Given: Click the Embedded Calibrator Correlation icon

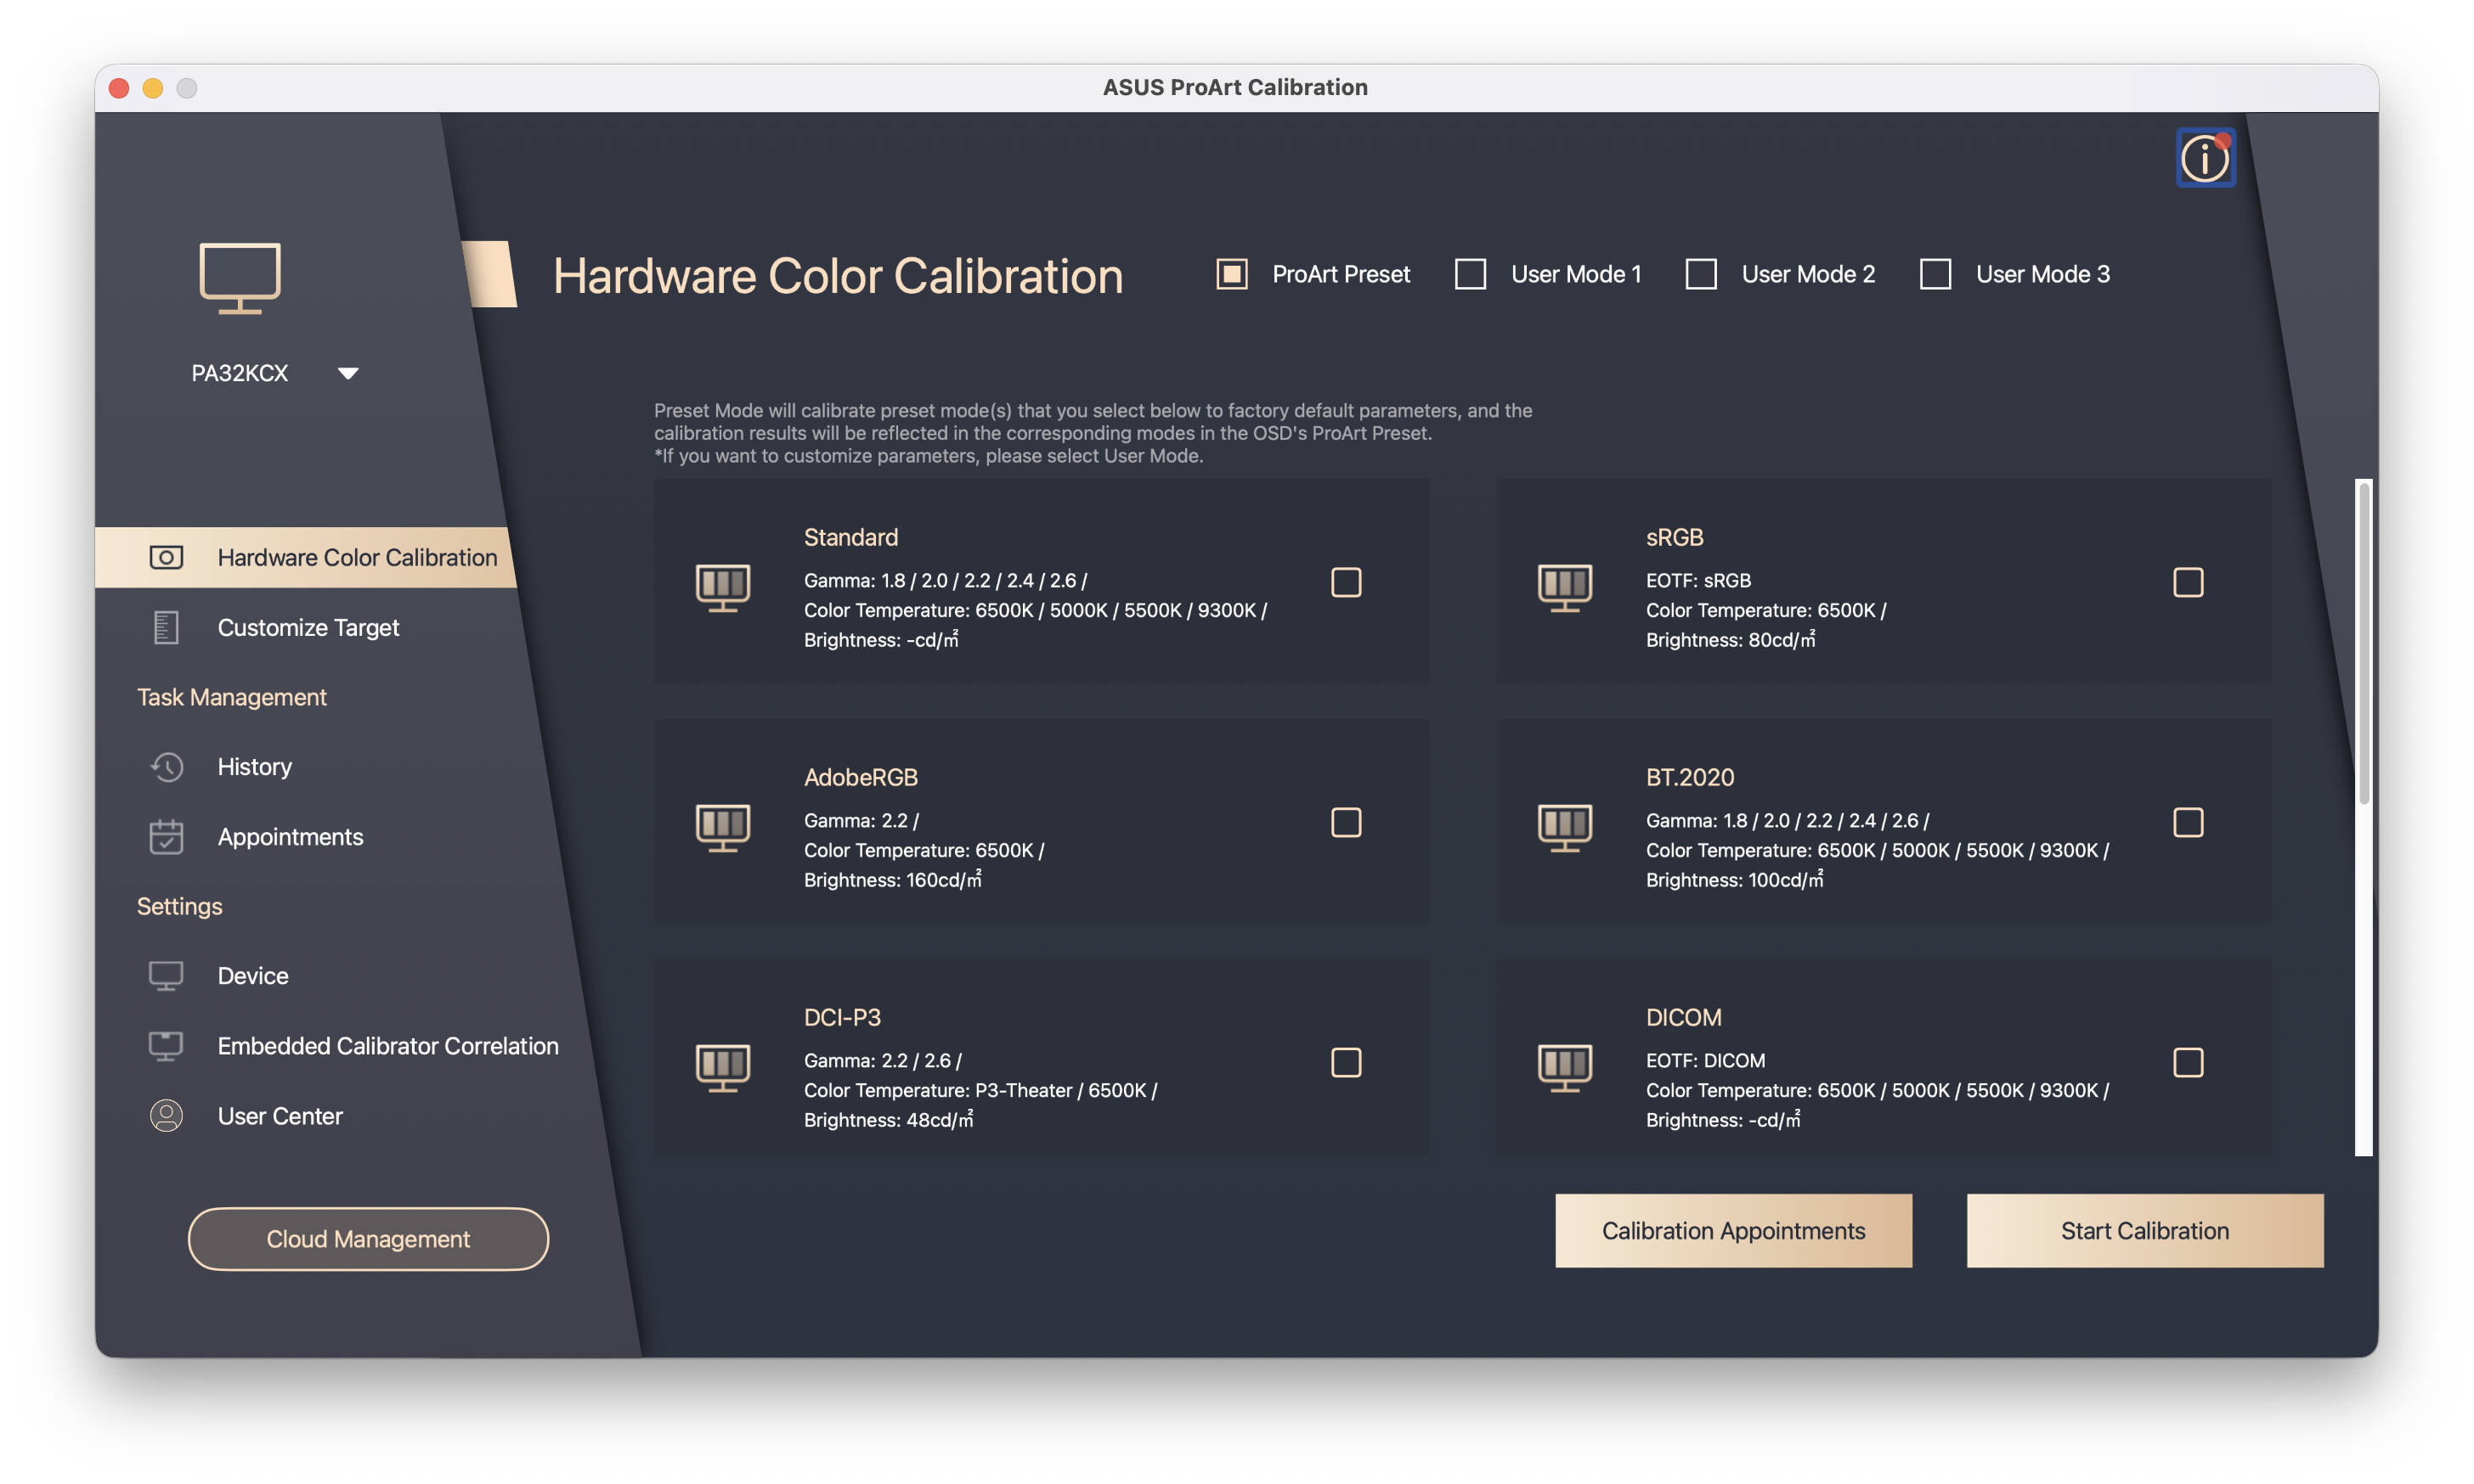Looking at the screenshot, I should [x=166, y=1045].
